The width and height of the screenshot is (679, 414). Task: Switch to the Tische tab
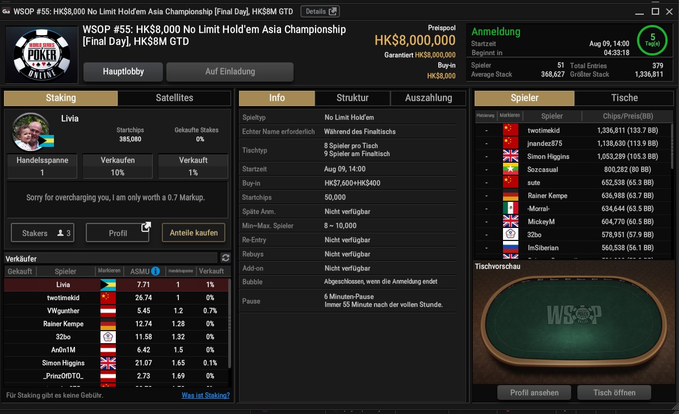pos(624,98)
